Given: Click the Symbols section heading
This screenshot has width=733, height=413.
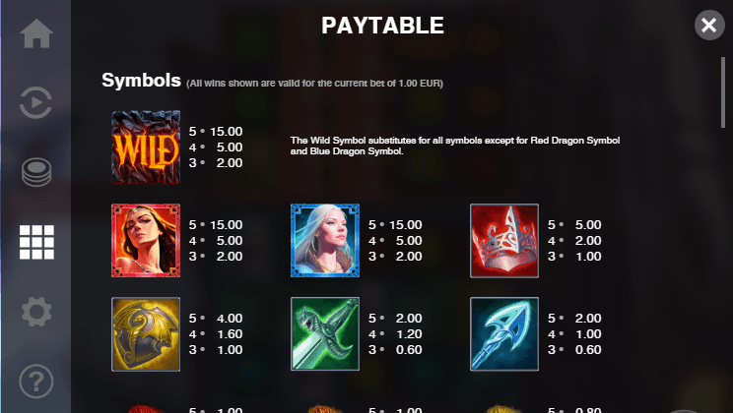Looking at the screenshot, I should (141, 81).
